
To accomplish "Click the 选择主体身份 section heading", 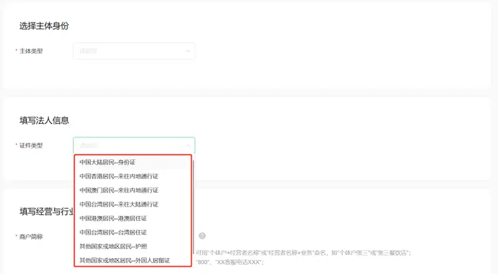I will pyautogui.click(x=43, y=26).
